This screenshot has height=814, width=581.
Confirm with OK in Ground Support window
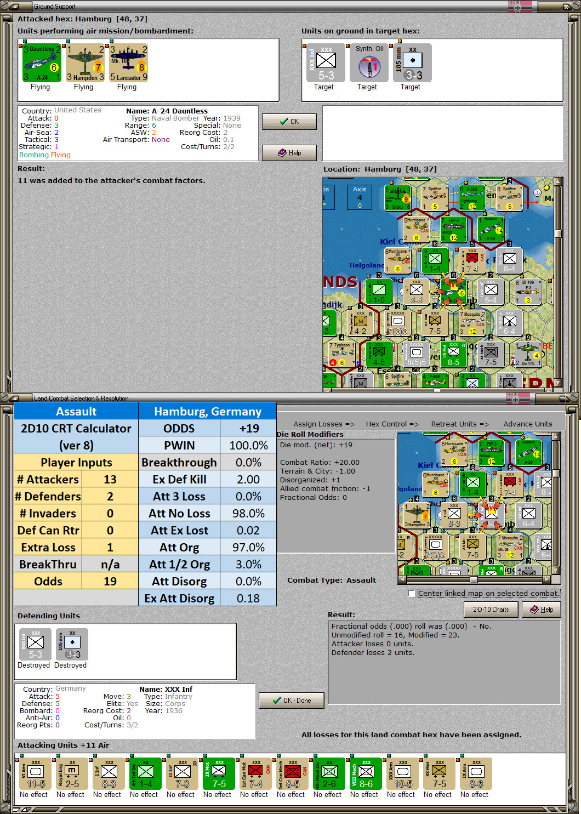[289, 122]
